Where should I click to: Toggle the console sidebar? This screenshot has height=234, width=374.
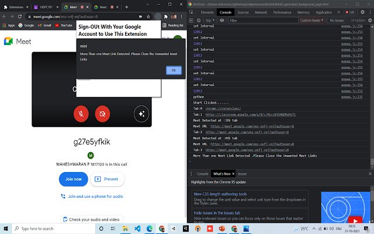click(x=191, y=20)
